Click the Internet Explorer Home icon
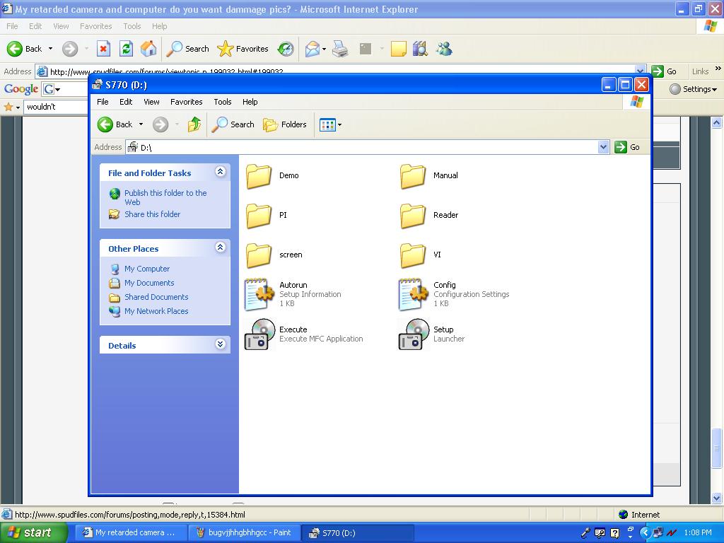Viewport: 724px width, 543px height. [x=148, y=49]
